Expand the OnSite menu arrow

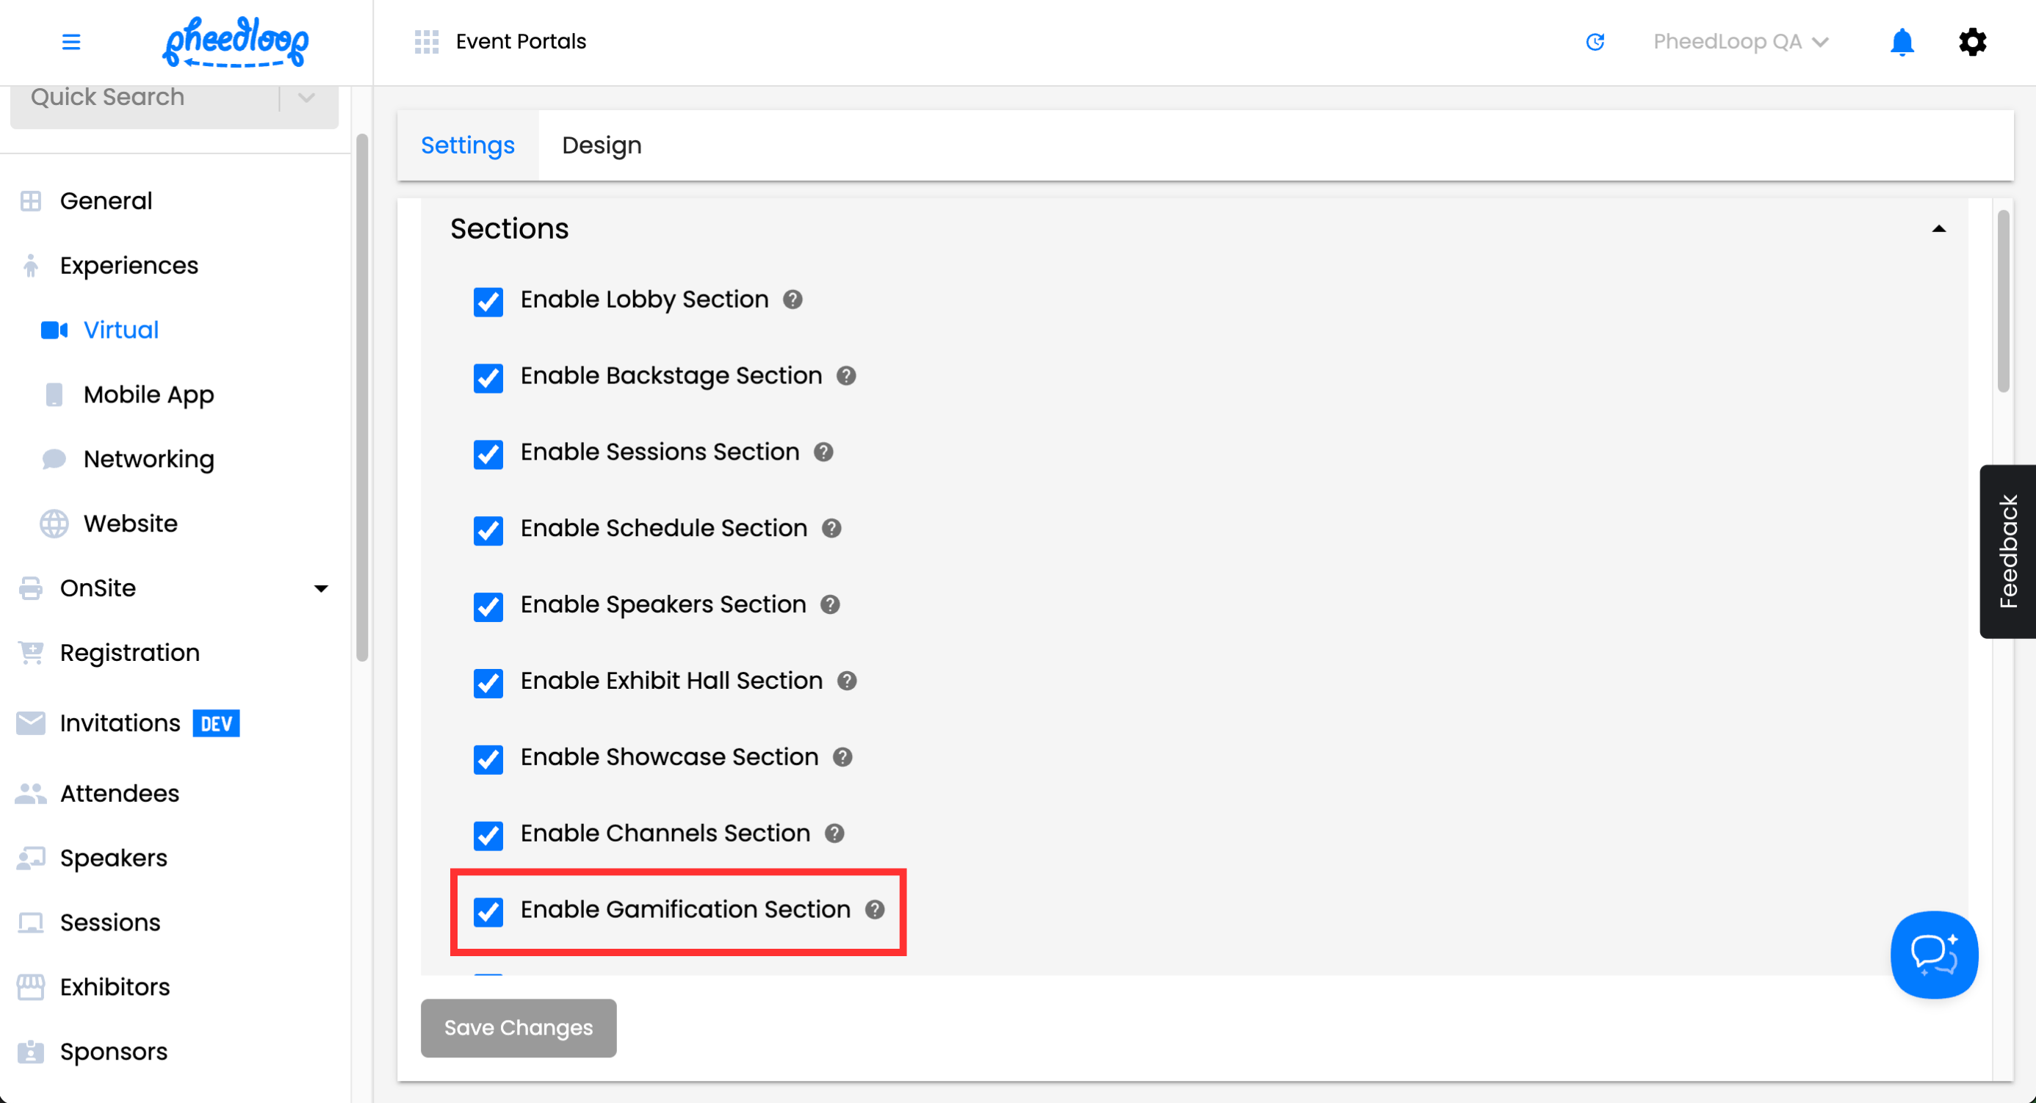(321, 587)
